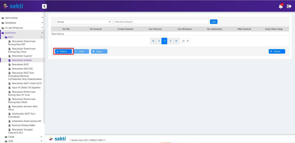
Task: Click the SAKTI logo in header
Action: [x=13, y=6]
